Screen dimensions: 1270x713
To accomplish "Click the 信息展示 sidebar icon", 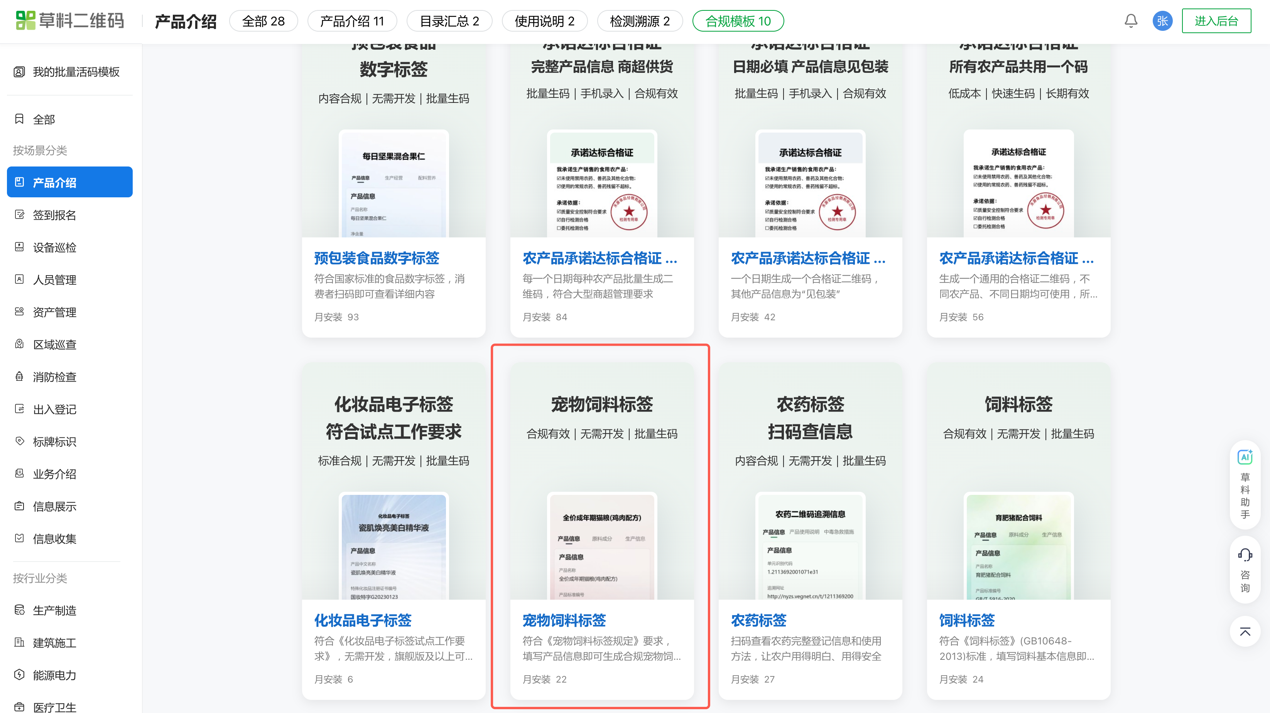I will (x=19, y=506).
